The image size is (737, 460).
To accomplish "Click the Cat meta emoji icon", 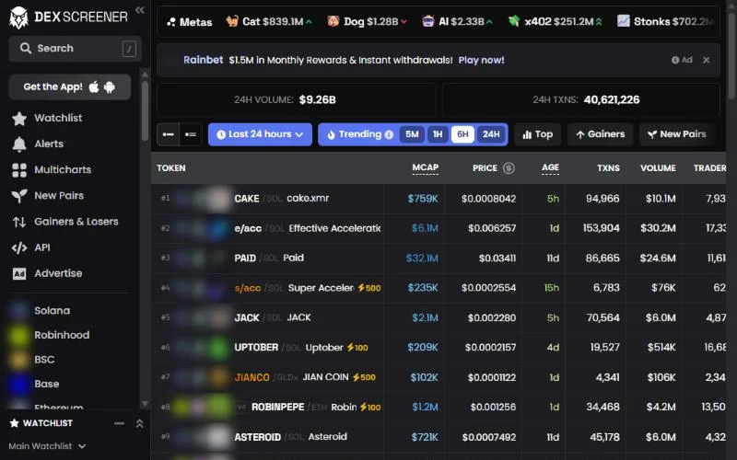I will pos(232,21).
